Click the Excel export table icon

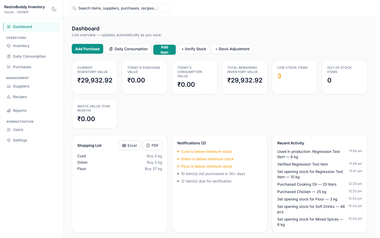click(x=124, y=145)
